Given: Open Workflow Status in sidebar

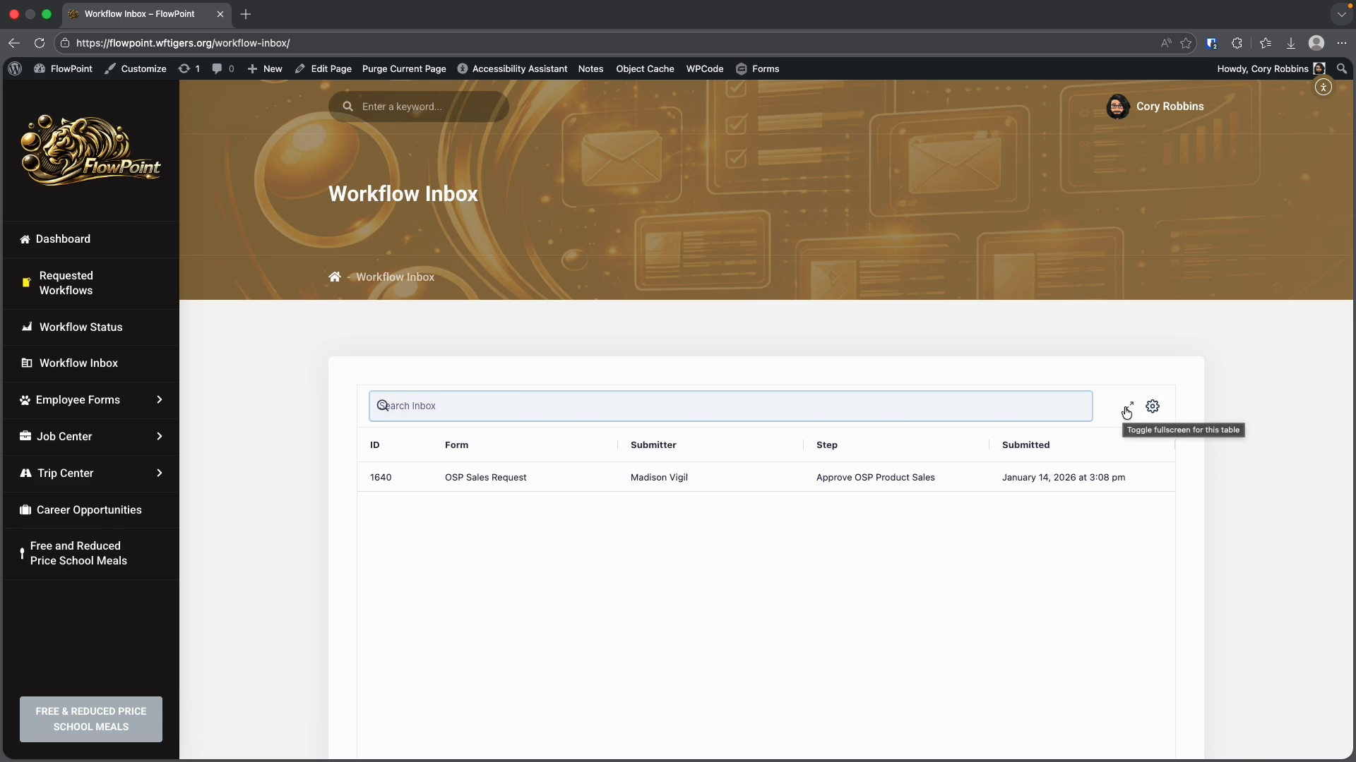Looking at the screenshot, I should click(81, 327).
